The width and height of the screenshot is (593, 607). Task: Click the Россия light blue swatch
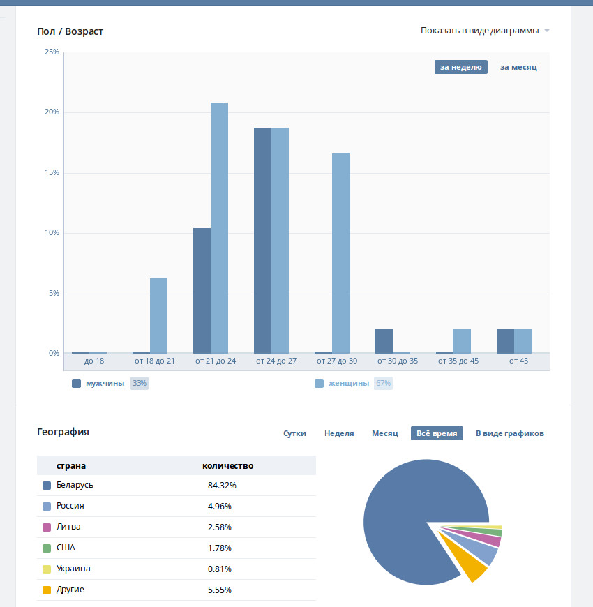(x=47, y=507)
